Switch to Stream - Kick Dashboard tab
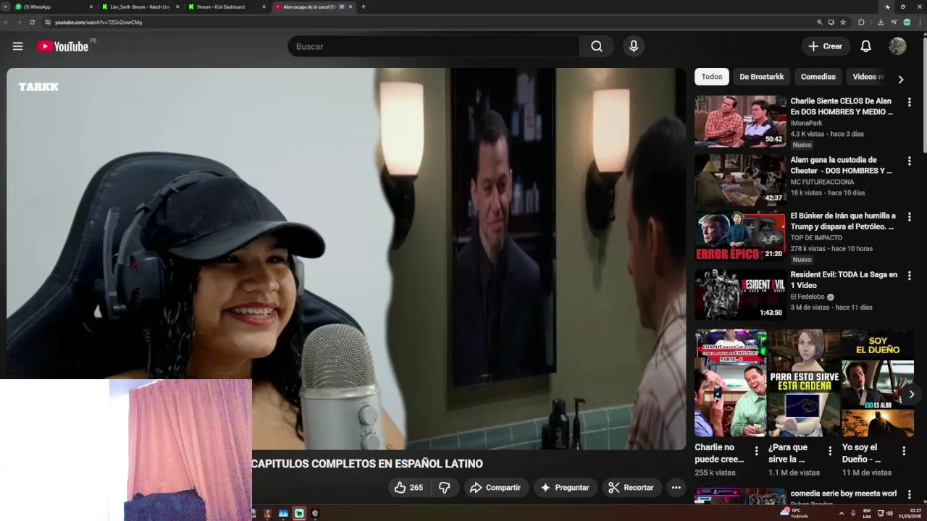This screenshot has width=927, height=521. coord(226,7)
